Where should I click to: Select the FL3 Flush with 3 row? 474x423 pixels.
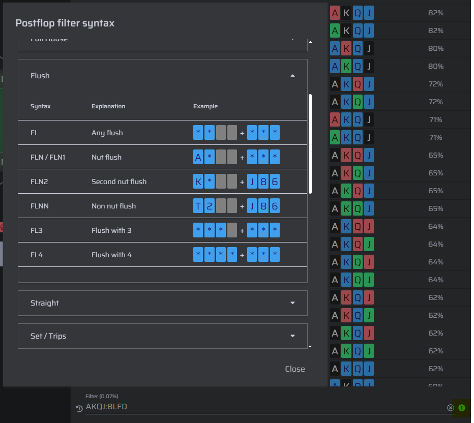pyautogui.click(x=163, y=230)
